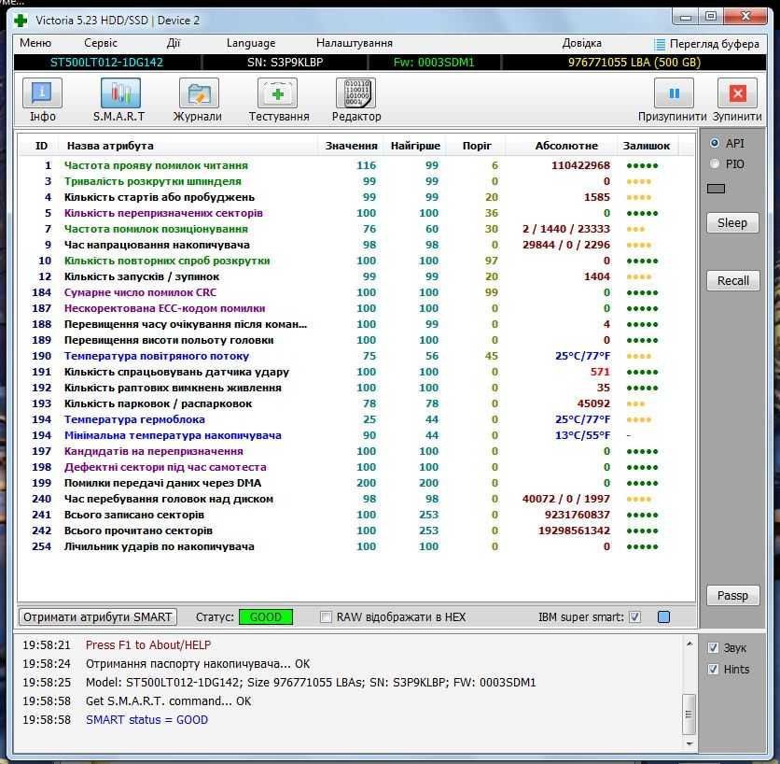Select row Кандидатів на перепризначення
Image resolution: width=780 pixels, height=764 pixels.
point(355,451)
